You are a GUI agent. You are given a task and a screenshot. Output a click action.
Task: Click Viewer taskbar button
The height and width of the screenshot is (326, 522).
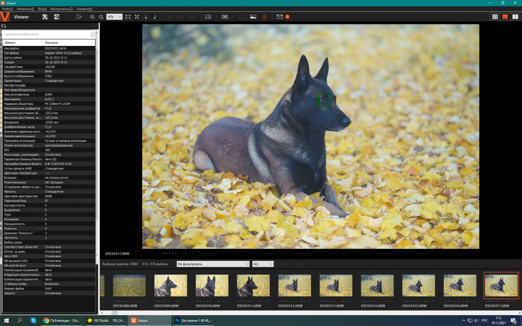150,321
